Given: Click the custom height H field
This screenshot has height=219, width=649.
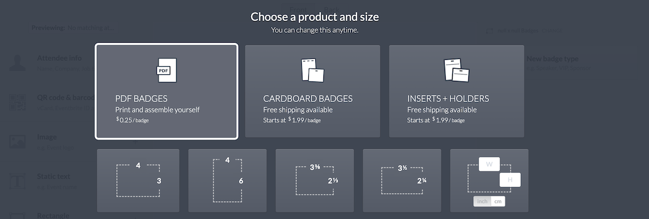Looking at the screenshot, I should [x=510, y=180].
